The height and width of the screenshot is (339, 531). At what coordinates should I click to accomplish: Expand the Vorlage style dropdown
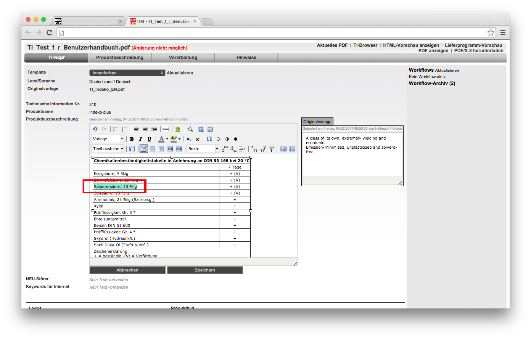pyautogui.click(x=122, y=139)
